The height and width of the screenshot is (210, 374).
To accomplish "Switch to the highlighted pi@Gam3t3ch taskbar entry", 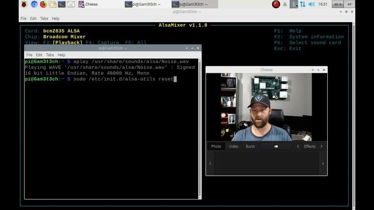I will tap(194, 4).
